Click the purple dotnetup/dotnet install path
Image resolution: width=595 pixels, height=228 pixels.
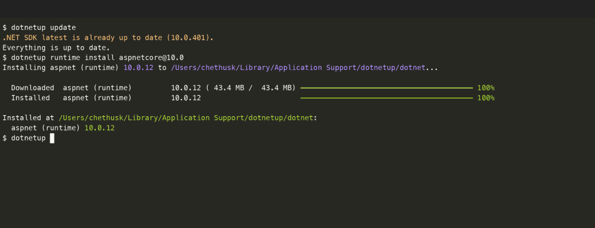(x=298, y=68)
